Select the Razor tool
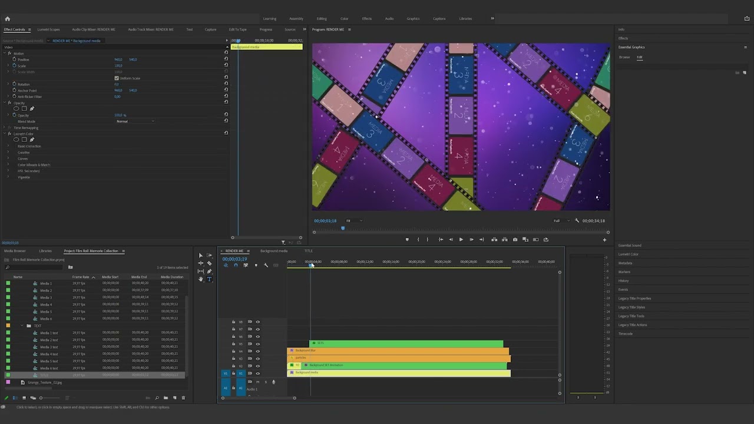 pyautogui.click(x=209, y=263)
